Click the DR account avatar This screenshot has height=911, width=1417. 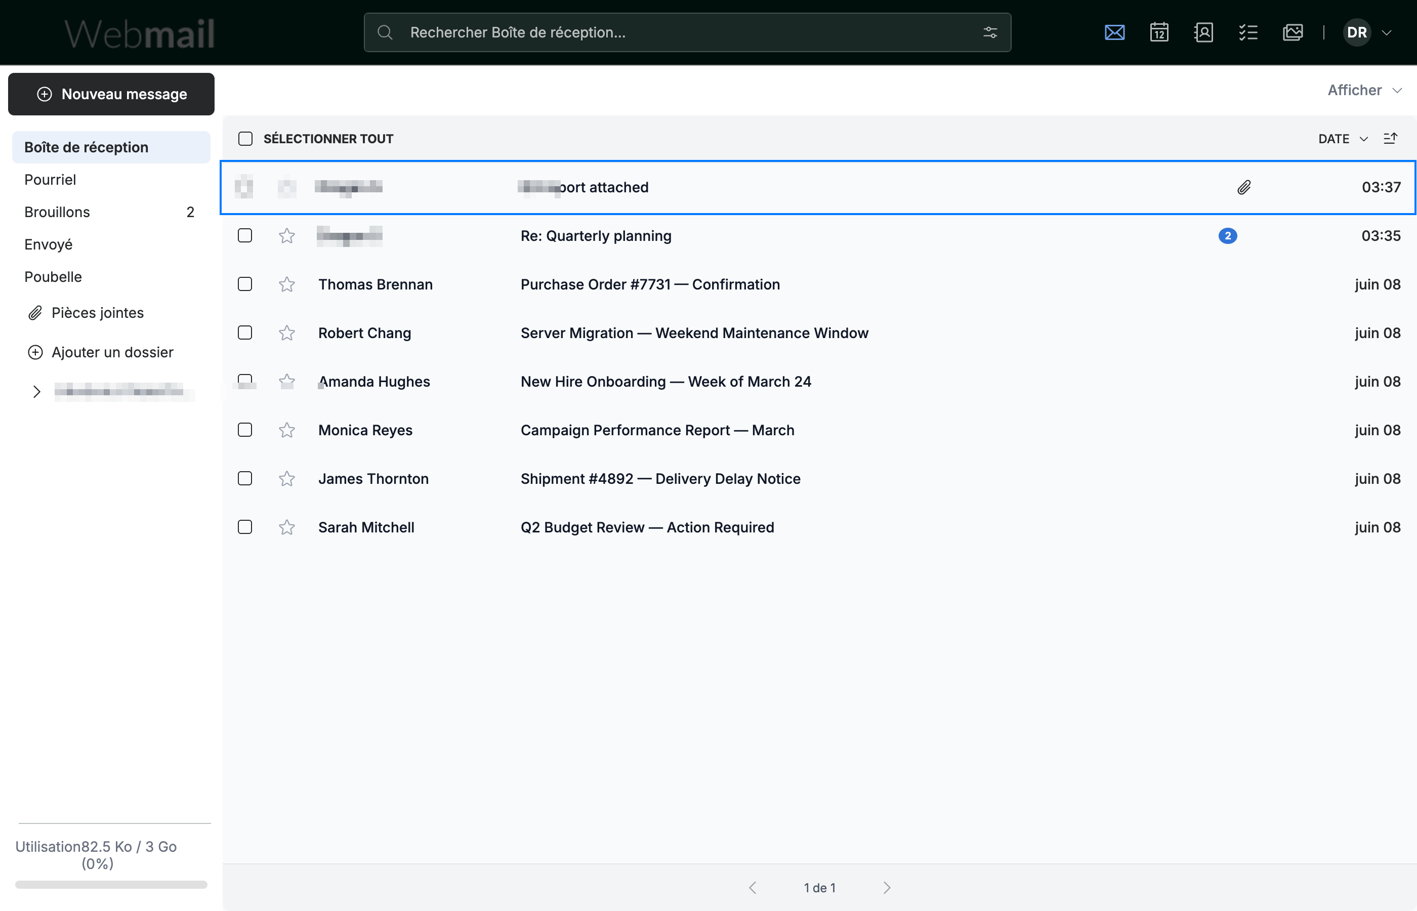click(1357, 32)
